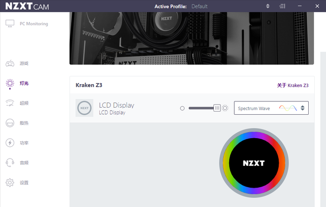326x207 pixels.
Task: Open the 关于 Kraken Z3 link
Action: 293,85
